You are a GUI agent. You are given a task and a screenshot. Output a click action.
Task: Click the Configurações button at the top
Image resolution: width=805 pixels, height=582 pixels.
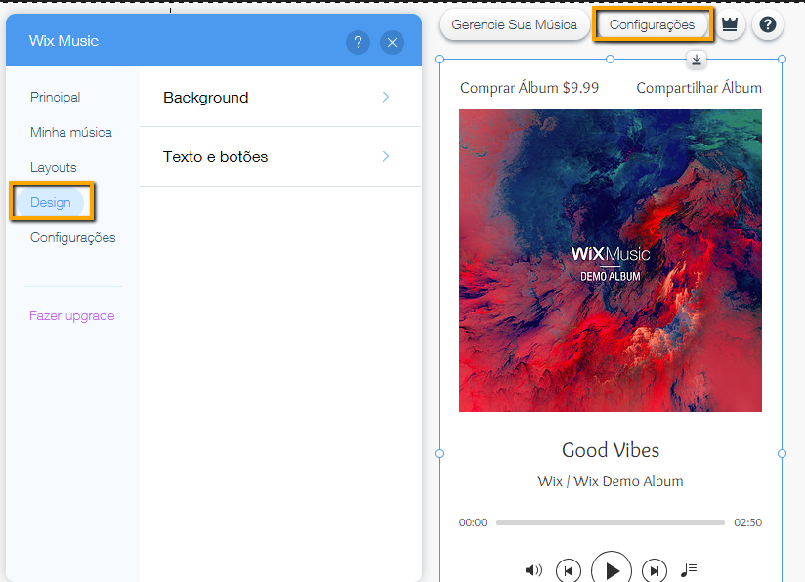(653, 25)
